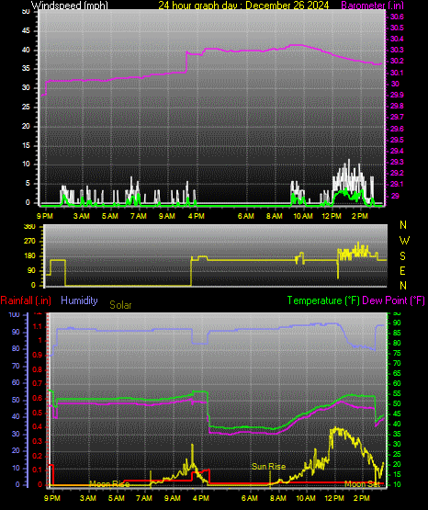Click the Sun Rise marker label

click(269, 467)
